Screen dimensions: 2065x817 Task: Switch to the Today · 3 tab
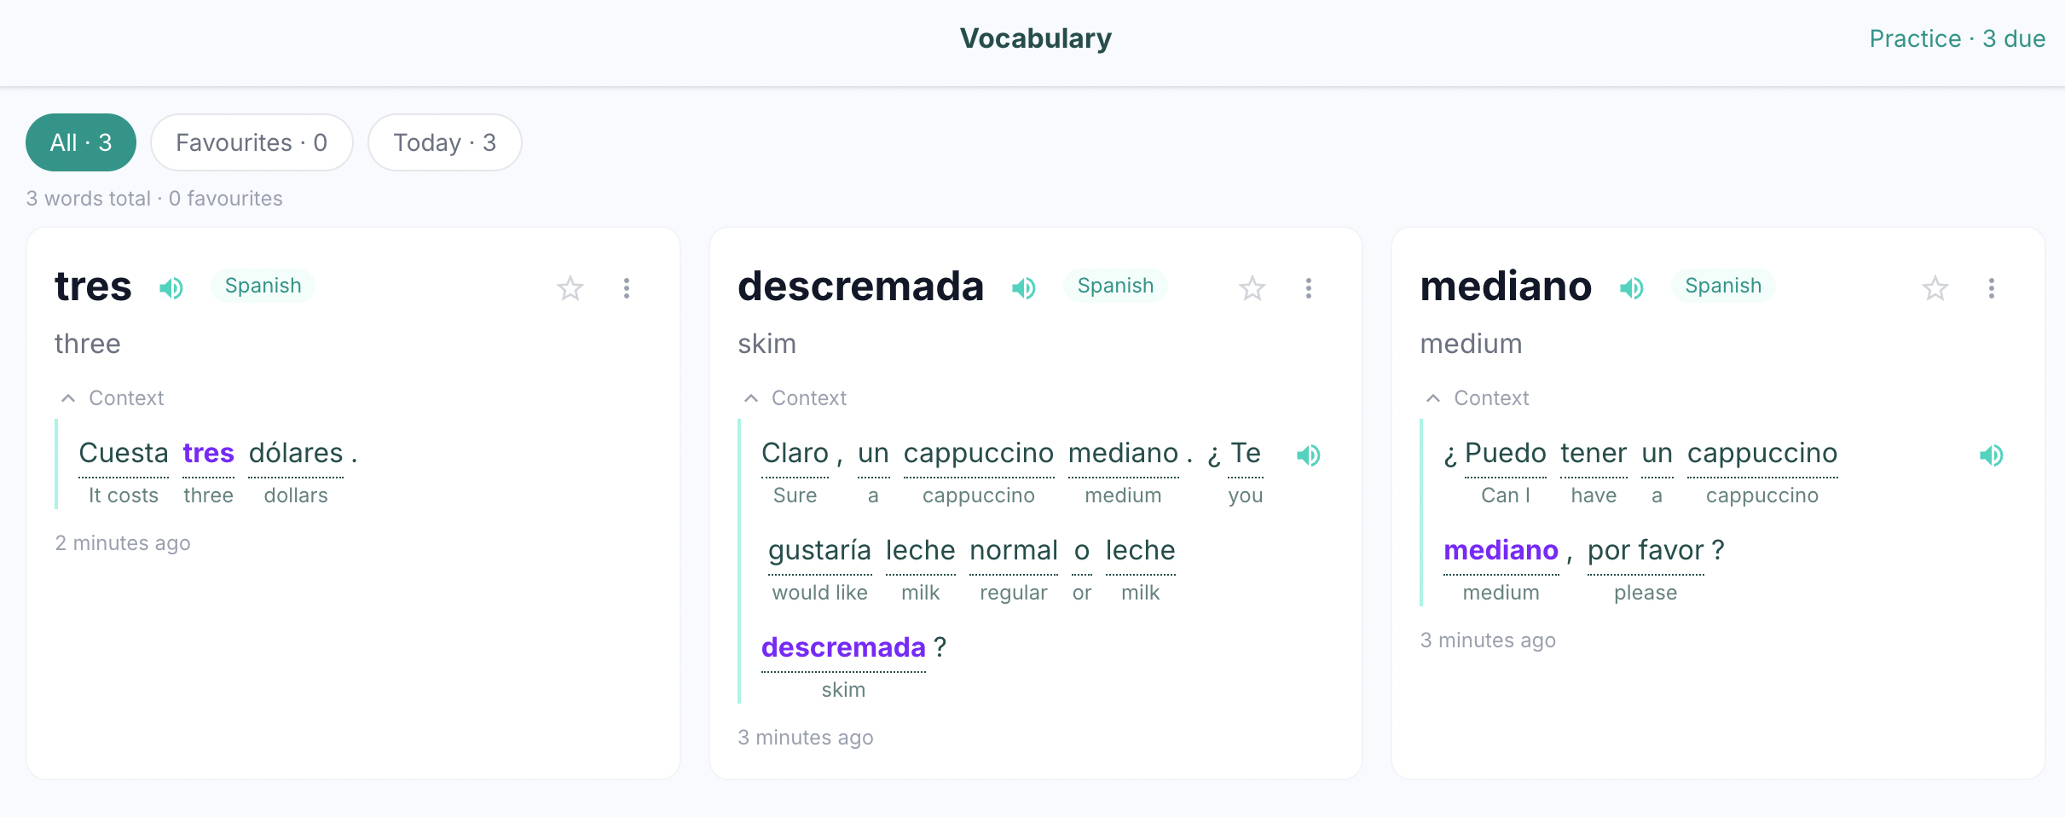pyautogui.click(x=444, y=142)
